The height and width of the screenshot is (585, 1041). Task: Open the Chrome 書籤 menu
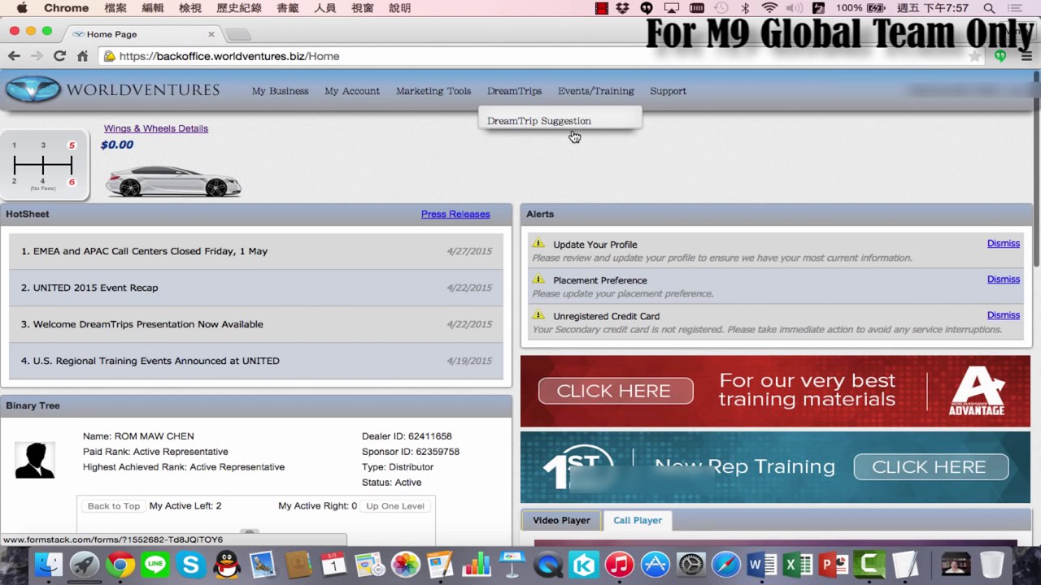click(x=287, y=8)
